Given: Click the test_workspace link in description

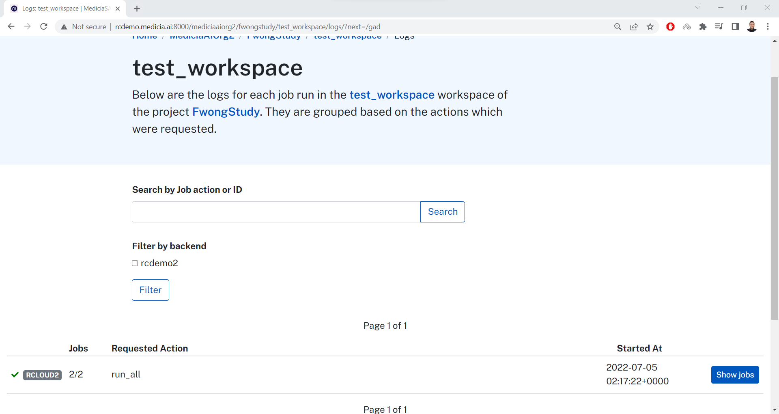Looking at the screenshot, I should [392, 95].
